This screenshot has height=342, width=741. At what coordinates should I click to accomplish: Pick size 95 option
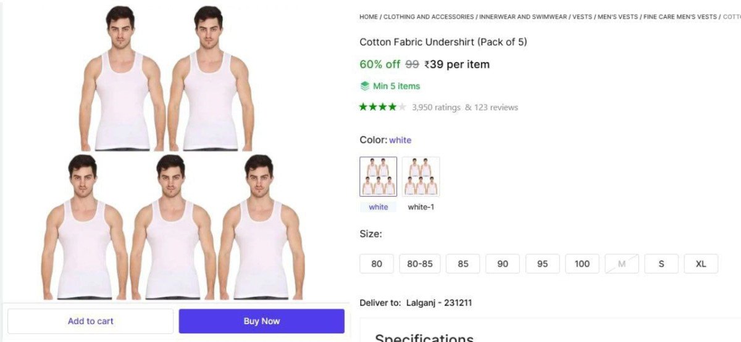tap(542, 264)
